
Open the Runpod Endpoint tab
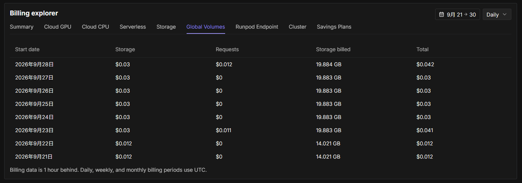[x=257, y=27]
